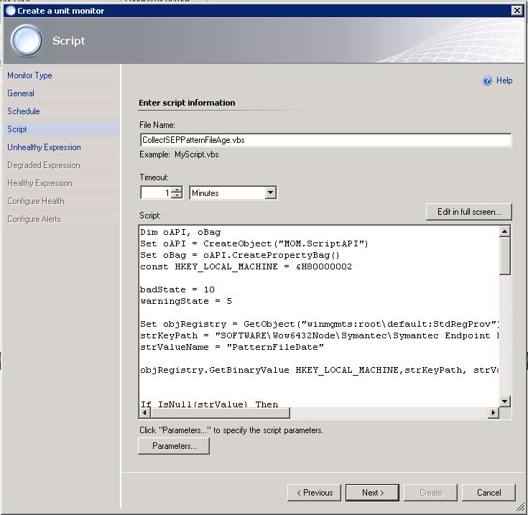528x515 pixels.
Task: Select the Configure Health step
Action: (36, 201)
